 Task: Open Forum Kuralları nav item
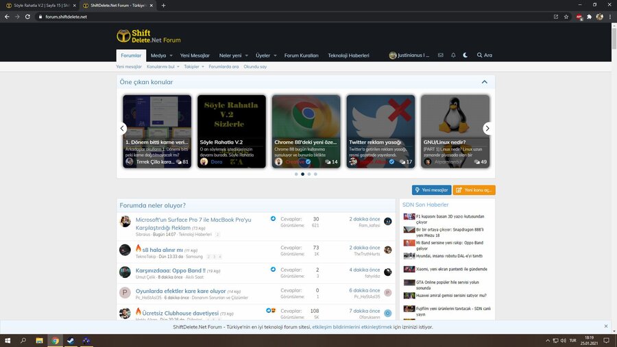pyautogui.click(x=302, y=55)
